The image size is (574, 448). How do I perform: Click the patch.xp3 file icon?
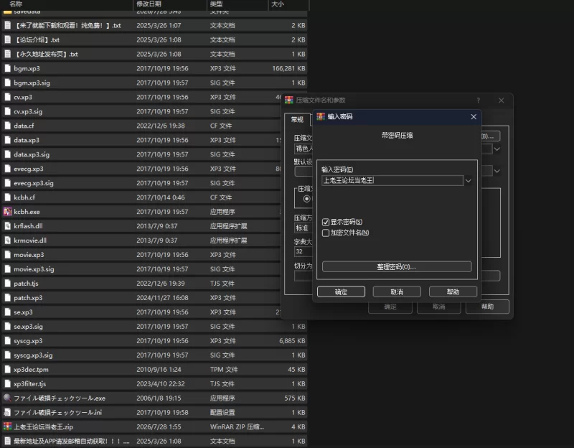[7, 297]
